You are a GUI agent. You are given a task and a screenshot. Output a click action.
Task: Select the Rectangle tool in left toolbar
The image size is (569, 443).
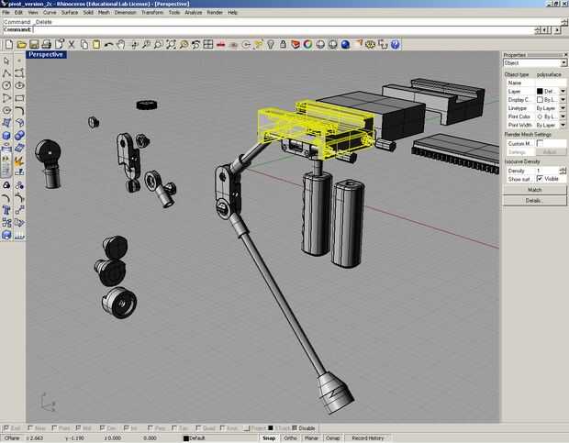point(19,98)
